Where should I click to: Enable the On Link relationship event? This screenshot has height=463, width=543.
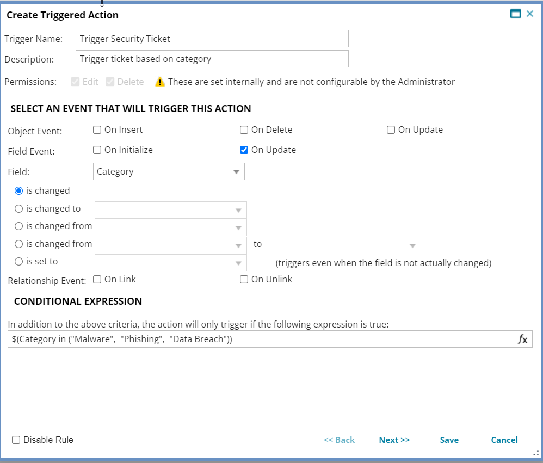point(96,279)
